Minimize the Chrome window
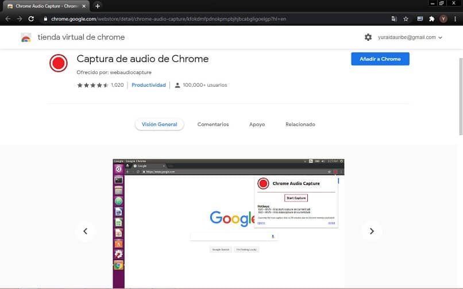Screen dimensions: 463x289 pyautogui.click(x=433, y=3)
